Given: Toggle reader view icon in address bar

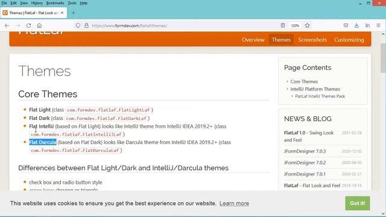Looking at the screenshot, I should point(283,25).
